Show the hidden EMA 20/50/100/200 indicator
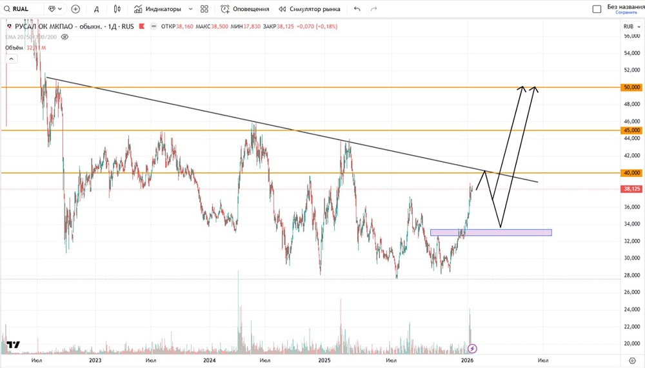The width and height of the screenshot is (645, 368). (x=64, y=37)
